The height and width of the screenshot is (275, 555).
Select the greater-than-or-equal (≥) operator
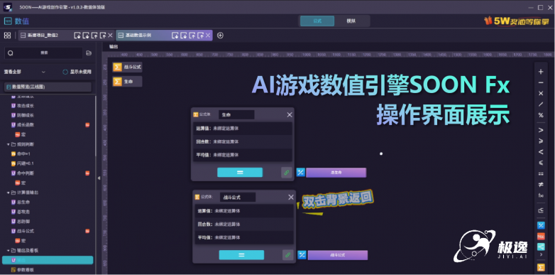541,141
